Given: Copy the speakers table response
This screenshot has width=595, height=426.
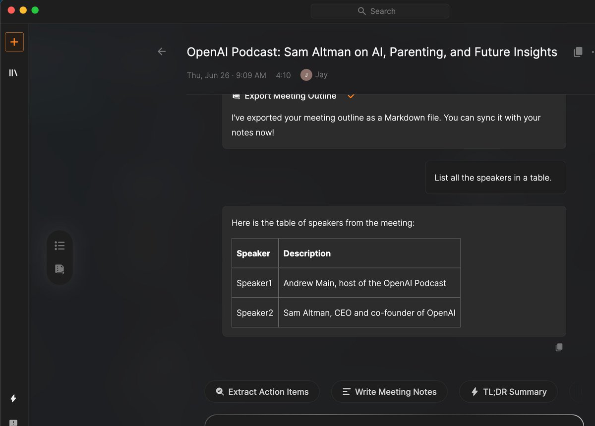Looking at the screenshot, I should coord(559,347).
